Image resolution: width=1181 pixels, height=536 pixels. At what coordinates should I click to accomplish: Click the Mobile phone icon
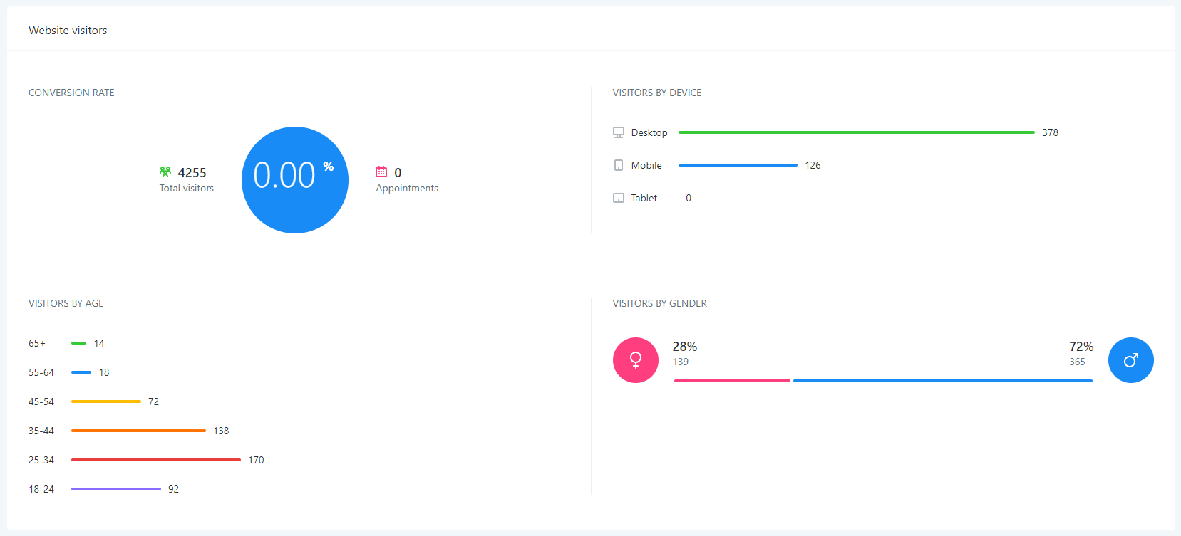[x=619, y=165]
